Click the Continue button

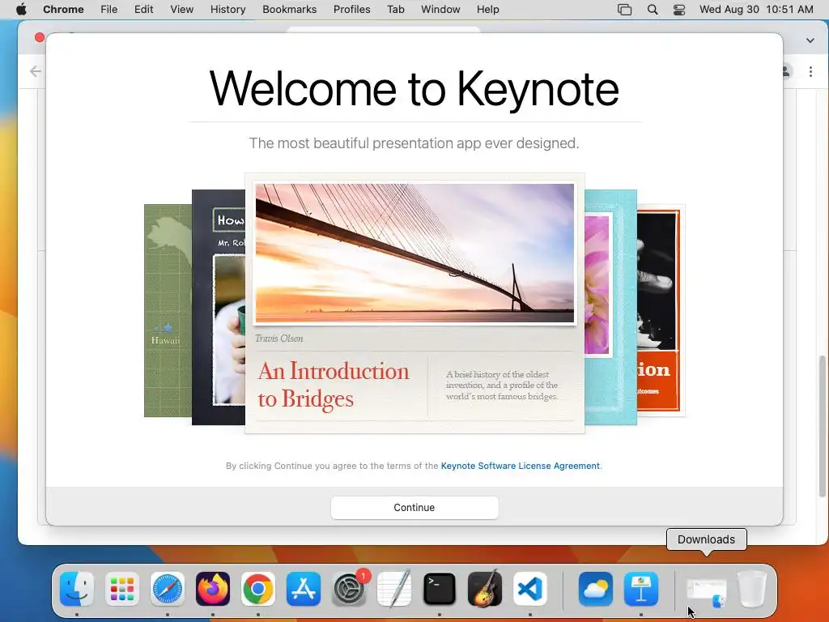(414, 507)
